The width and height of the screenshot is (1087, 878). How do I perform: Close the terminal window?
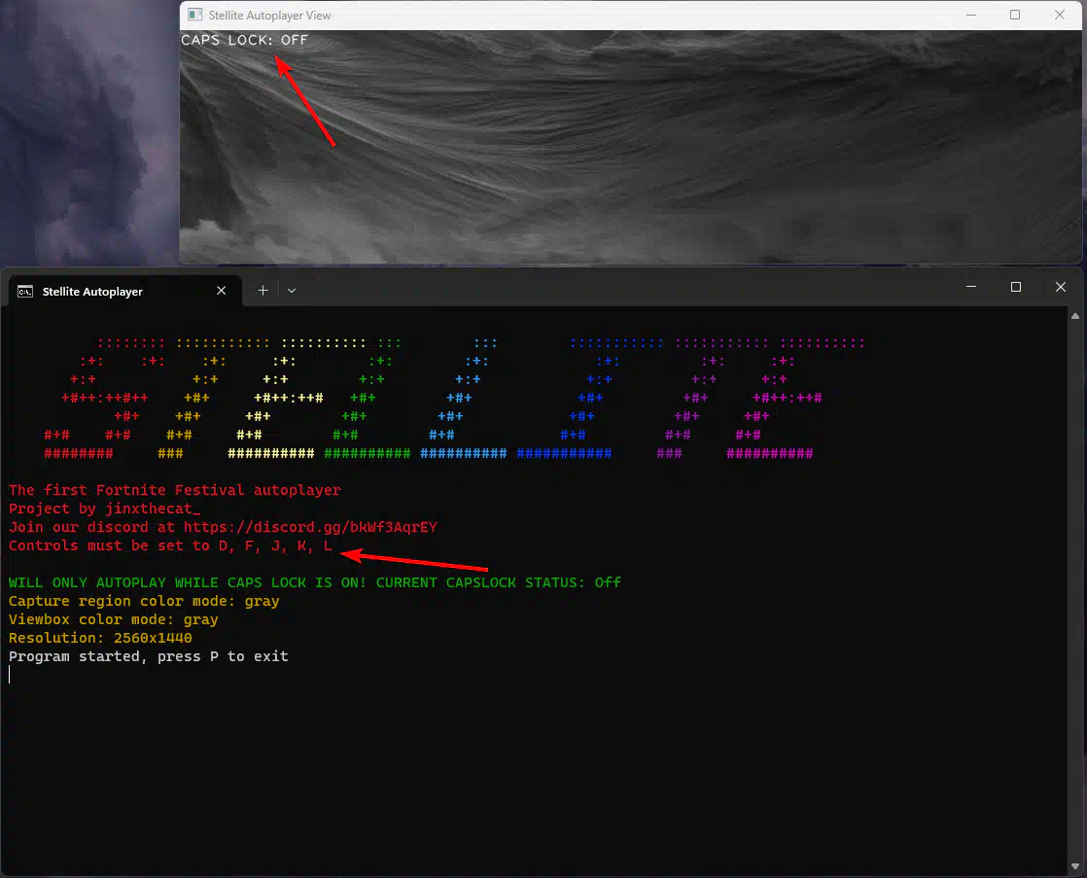point(1060,287)
